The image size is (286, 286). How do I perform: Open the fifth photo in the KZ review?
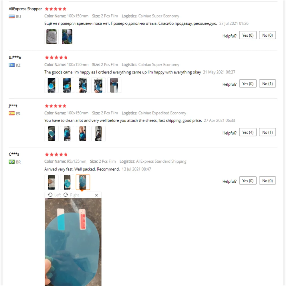(114, 85)
